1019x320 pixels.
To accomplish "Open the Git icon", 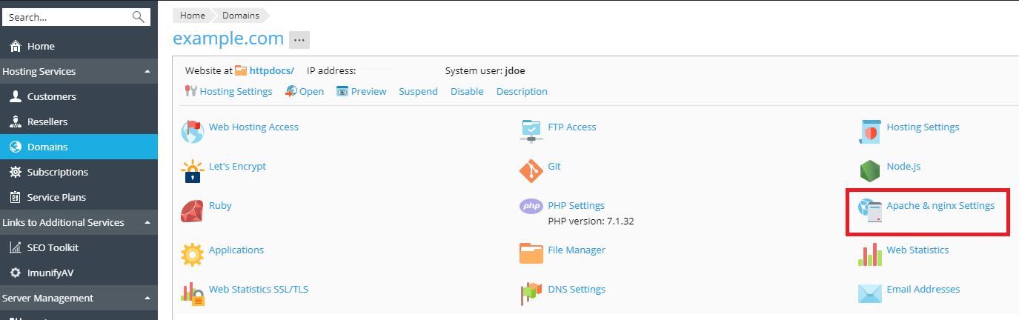I will (531, 171).
